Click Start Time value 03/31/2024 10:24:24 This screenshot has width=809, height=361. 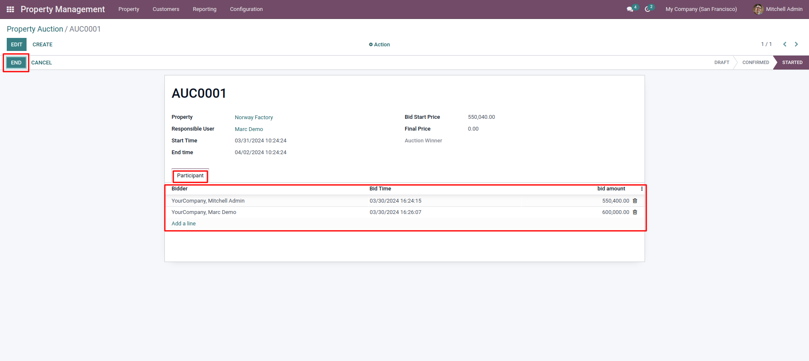pyautogui.click(x=261, y=141)
